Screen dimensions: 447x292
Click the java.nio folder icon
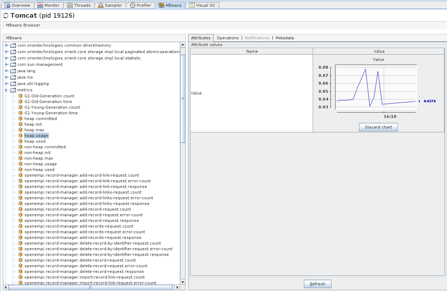point(13,77)
